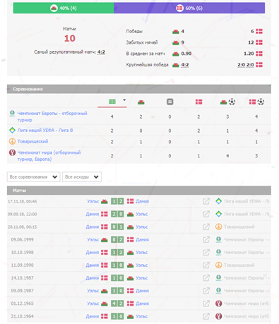279x324 pixels.
Task: Open external link icon for 09.06.1999 match
Action: (x=206, y=239)
